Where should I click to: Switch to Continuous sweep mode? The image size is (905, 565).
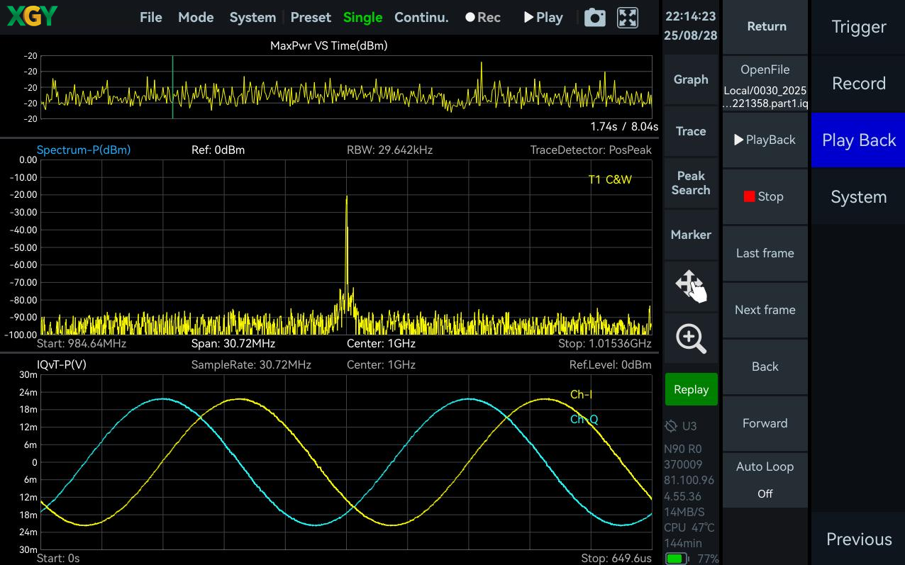(421, 18)
